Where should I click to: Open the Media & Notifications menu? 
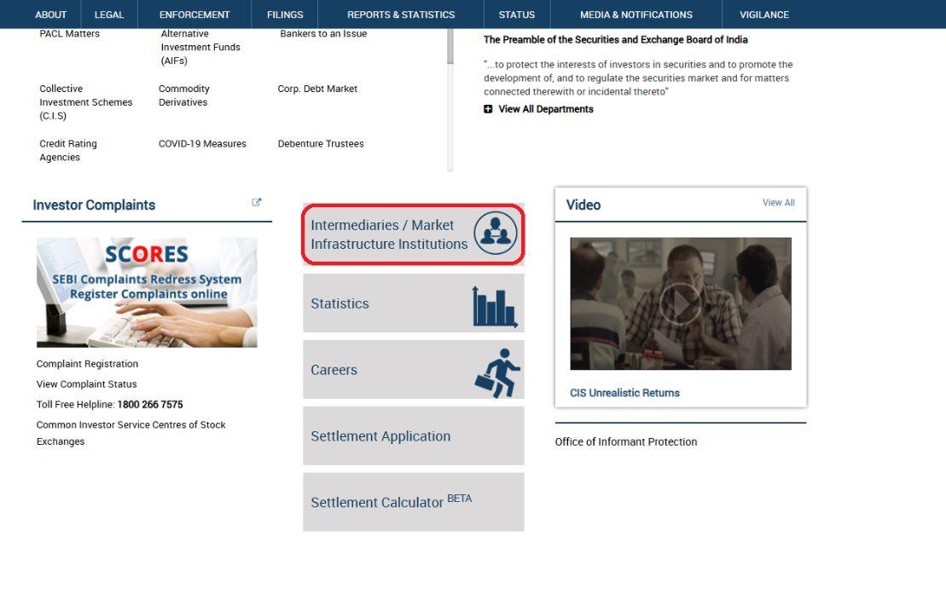click(636, 14)
